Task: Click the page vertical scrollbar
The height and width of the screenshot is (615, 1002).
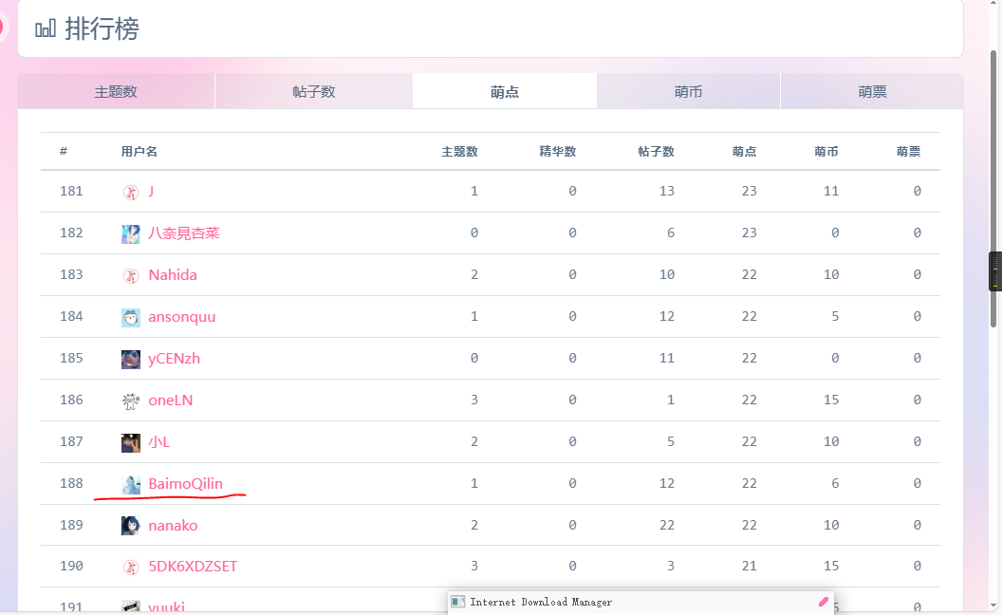Action: click(993, 190)
